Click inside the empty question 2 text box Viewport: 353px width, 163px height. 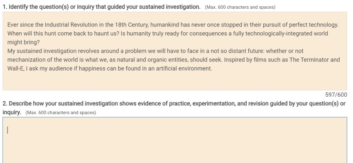point(175,140)
